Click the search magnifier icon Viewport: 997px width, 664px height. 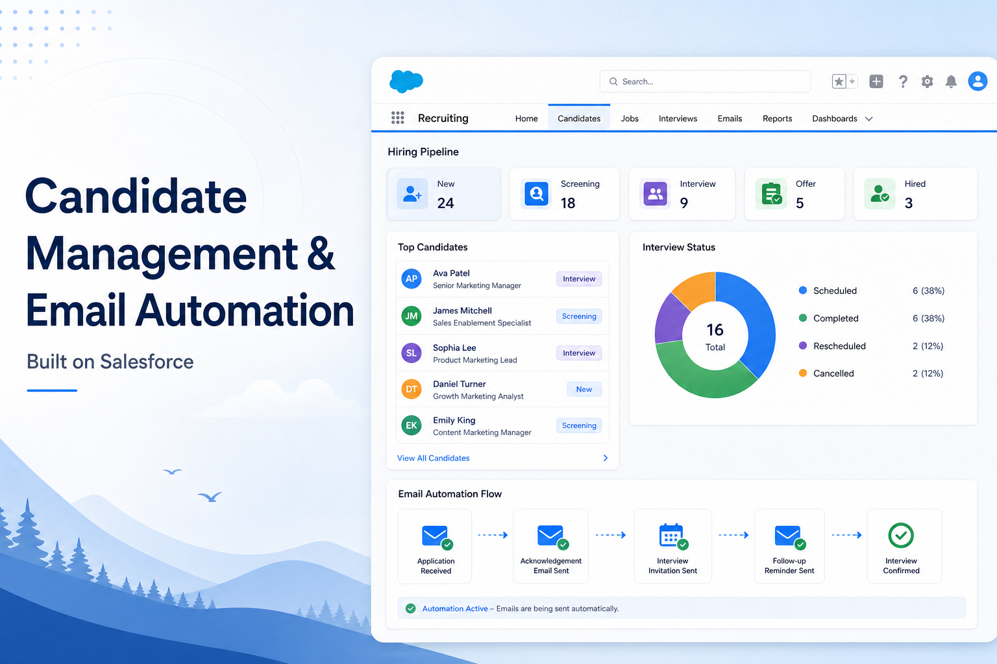click(613, 82)
